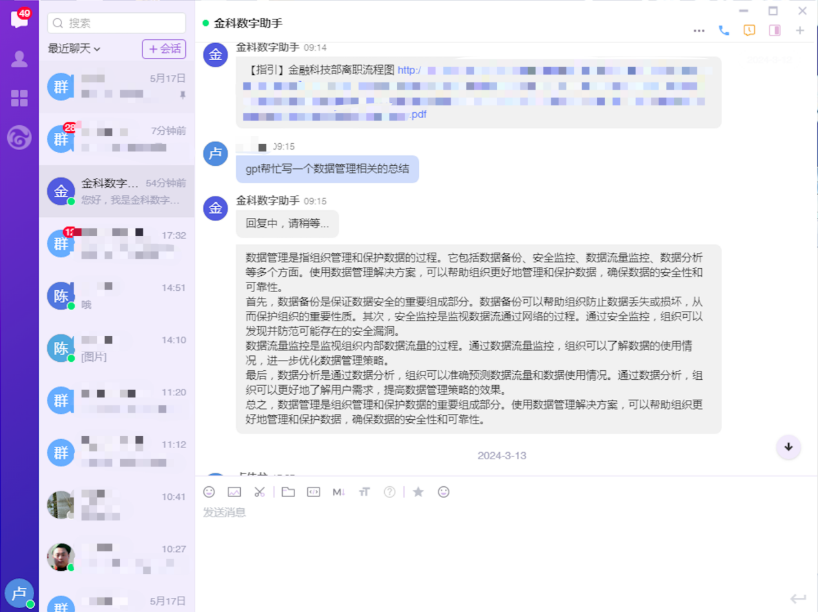Click the 金 avatar of 回复中 message
This screenshot has width=818, height=612.
tap(216, 208)
